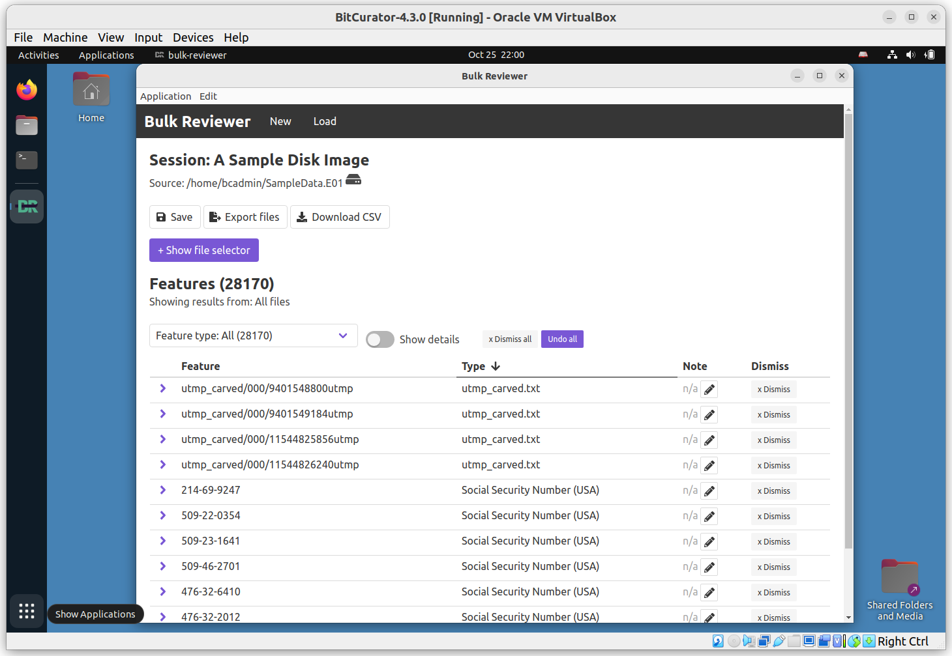
Task: Expand feature row 509-23-1641
Action: pyautogui.click(x=163, y=541)
